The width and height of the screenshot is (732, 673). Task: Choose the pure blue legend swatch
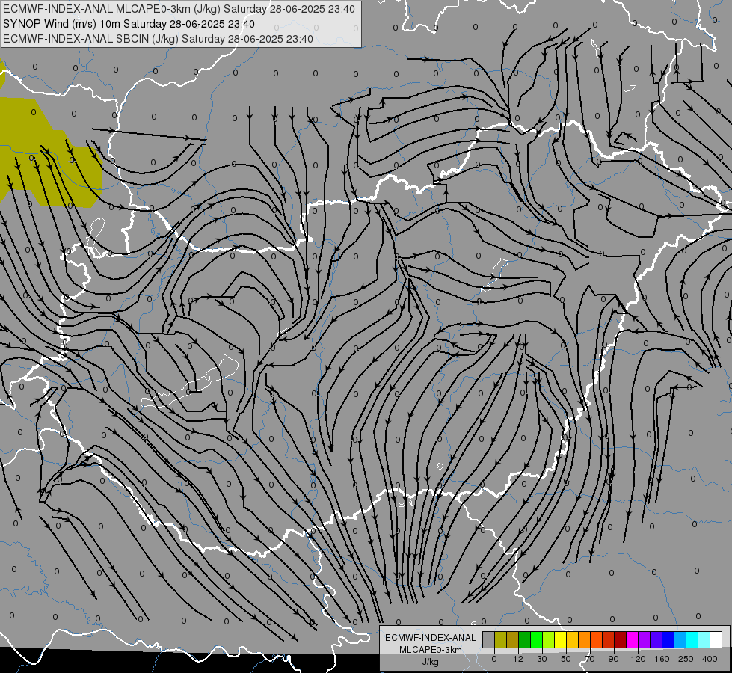point(668,639)
